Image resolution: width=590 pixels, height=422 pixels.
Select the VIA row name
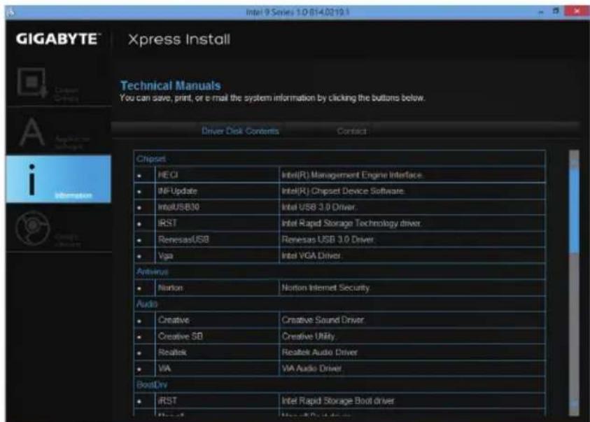[x=164, y=369]
